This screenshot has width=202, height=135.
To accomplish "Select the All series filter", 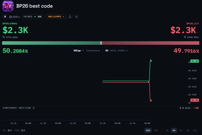I will point(107,51).
